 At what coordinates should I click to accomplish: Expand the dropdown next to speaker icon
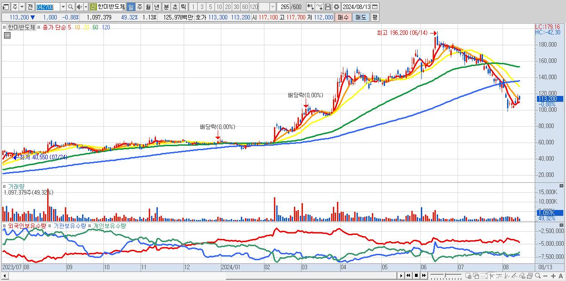[x=86, y=7]
